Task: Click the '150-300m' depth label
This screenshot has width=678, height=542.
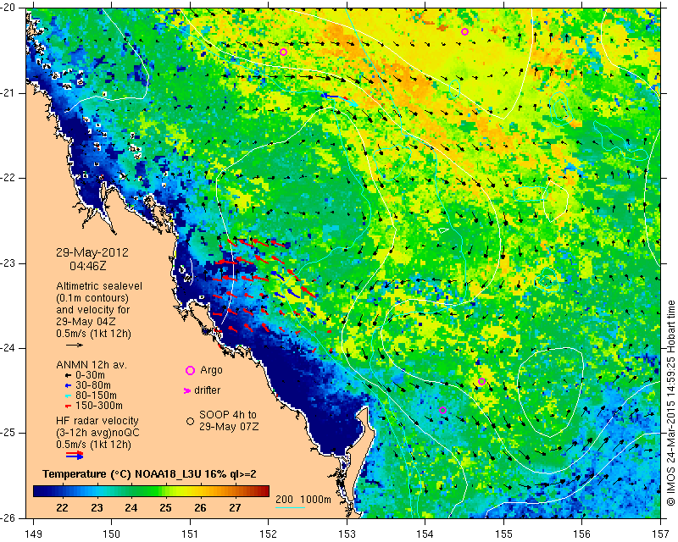Action: [99, 406]
